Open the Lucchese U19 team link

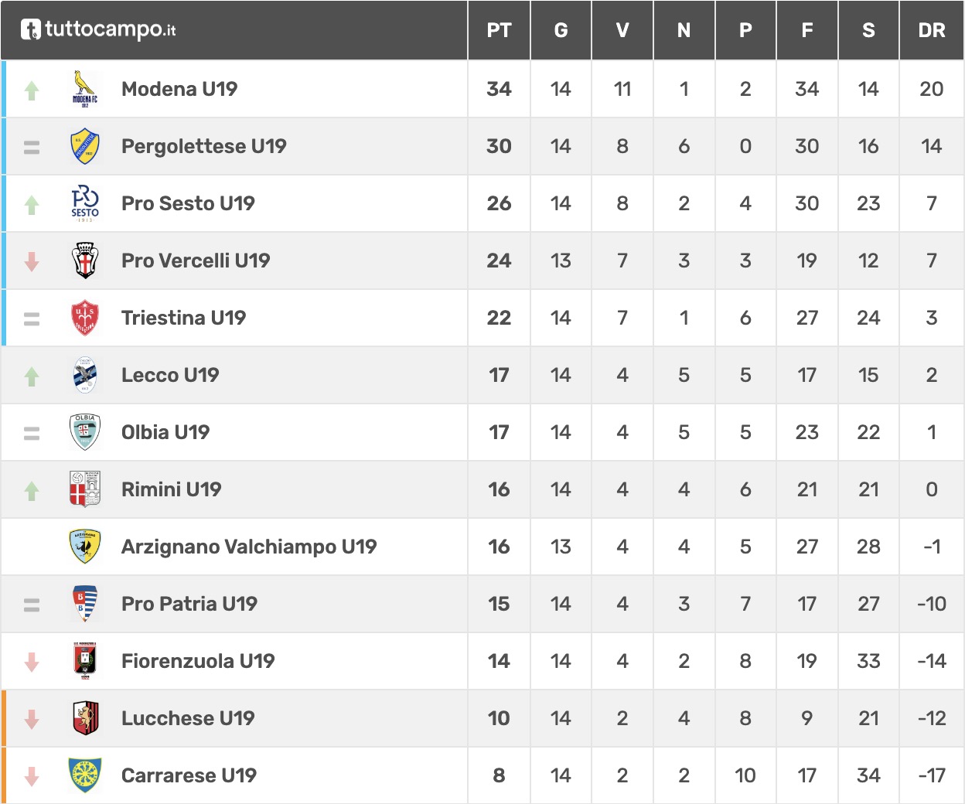point(188,718)
